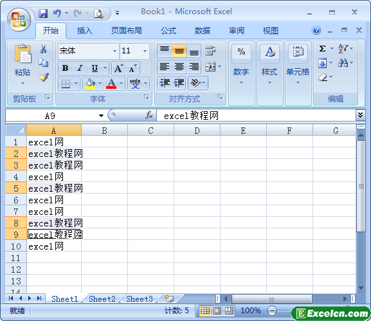Click the Increase Indent icon
This screenshot has height=321, width=371.
click(179, 83)
